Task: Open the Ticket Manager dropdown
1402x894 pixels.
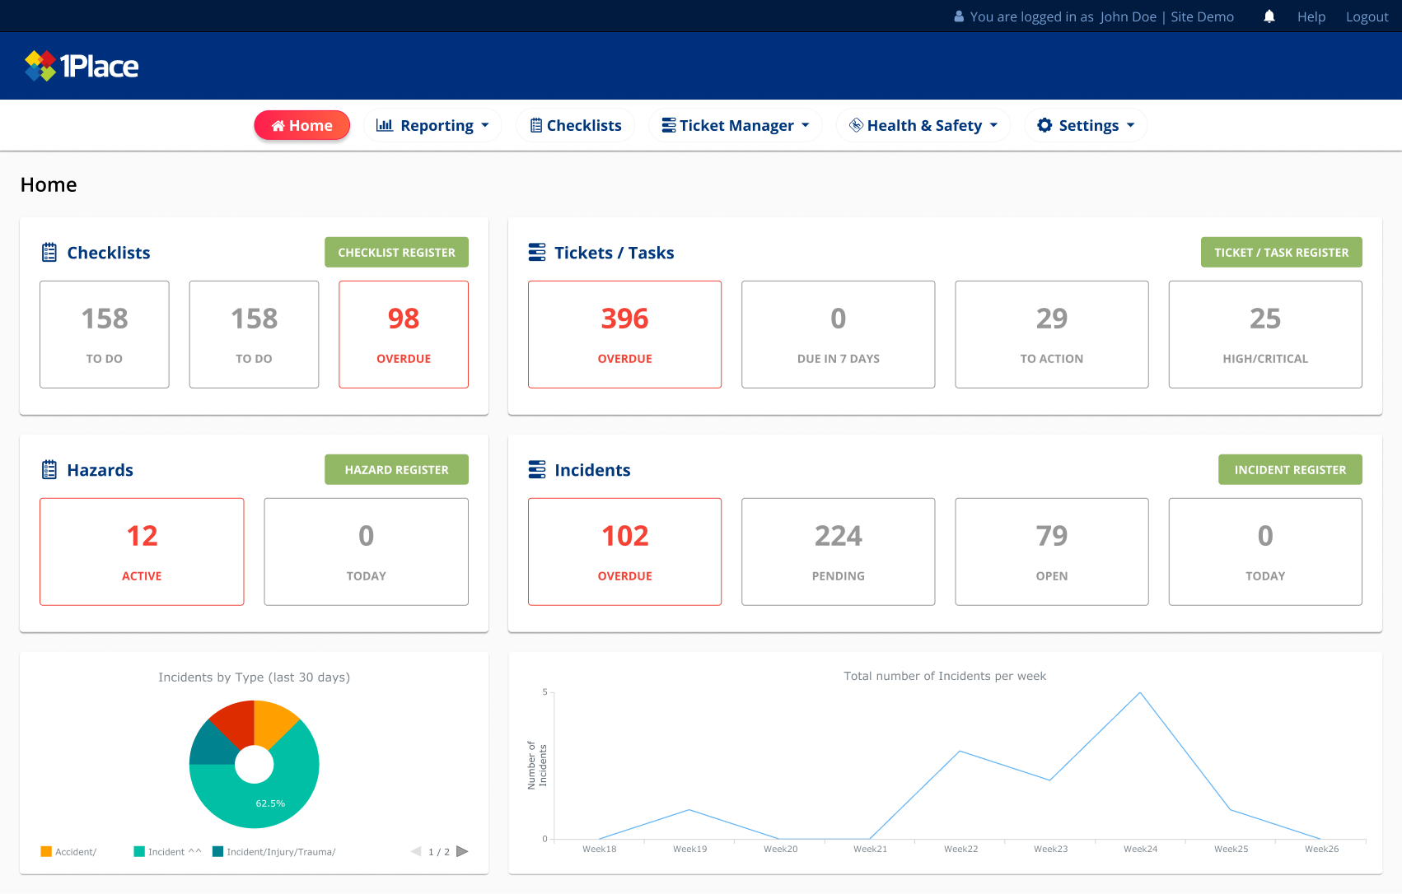Action: [x=736, y=125]
